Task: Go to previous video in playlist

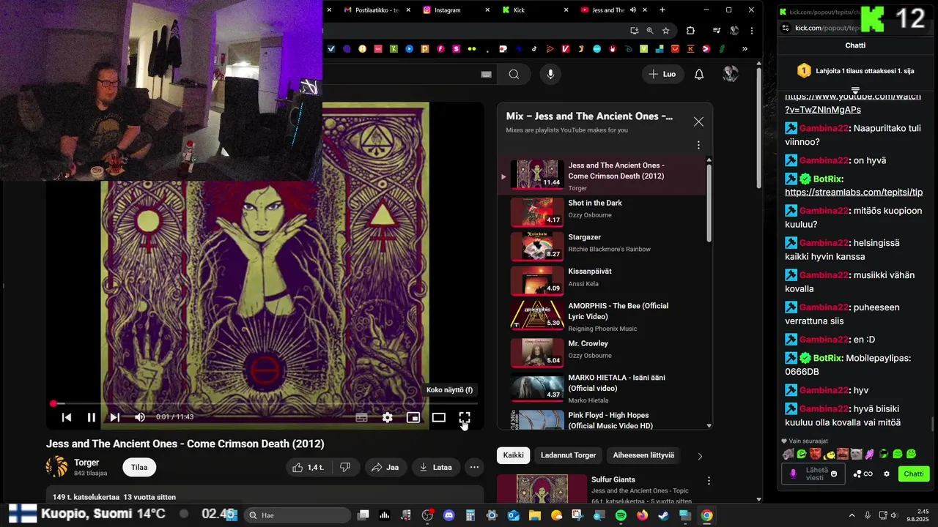Action: [66, 417]
